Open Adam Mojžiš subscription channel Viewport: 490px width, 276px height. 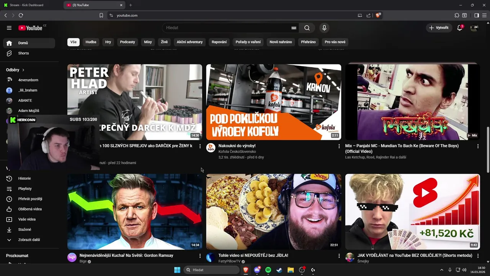pyautogui.click(x=29, y=111)
